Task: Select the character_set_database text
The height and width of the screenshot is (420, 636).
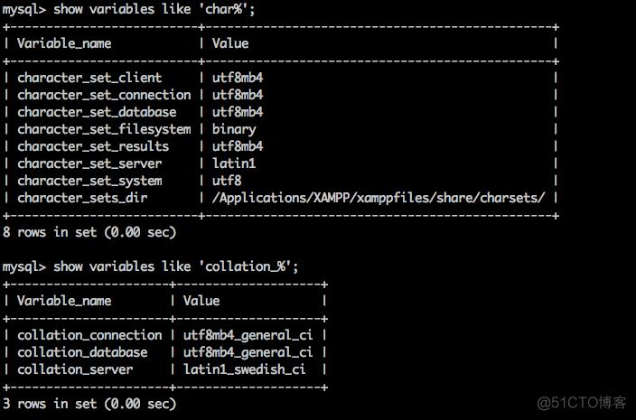Action: click(97, 112)
